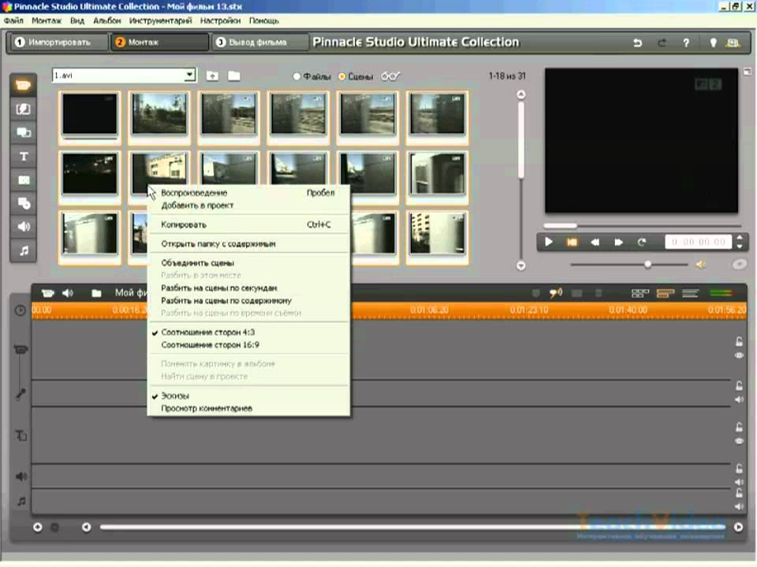The height and width of the screenshot is (567, 757).
Task: Switch to storyboard view icon
Action: coord(640,293)
